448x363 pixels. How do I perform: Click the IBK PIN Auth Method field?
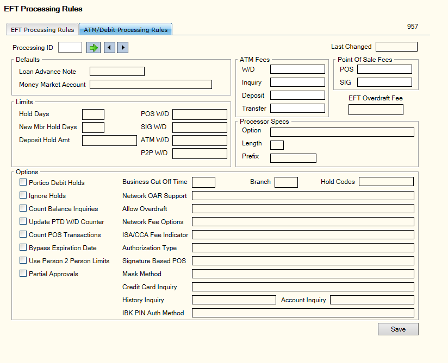coord(303,313)
